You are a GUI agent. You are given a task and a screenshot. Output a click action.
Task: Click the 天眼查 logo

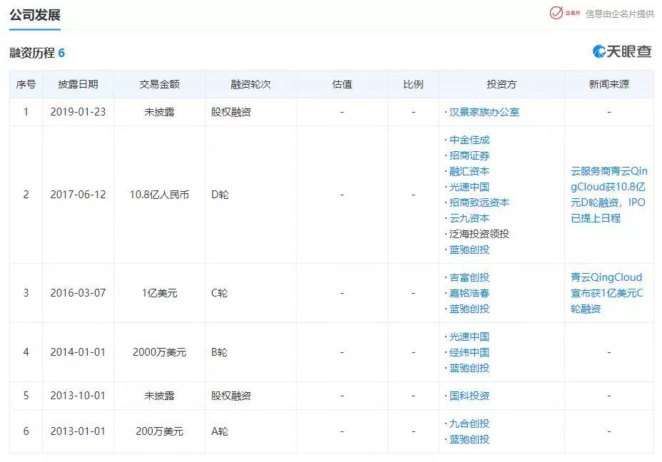(622, 51)
